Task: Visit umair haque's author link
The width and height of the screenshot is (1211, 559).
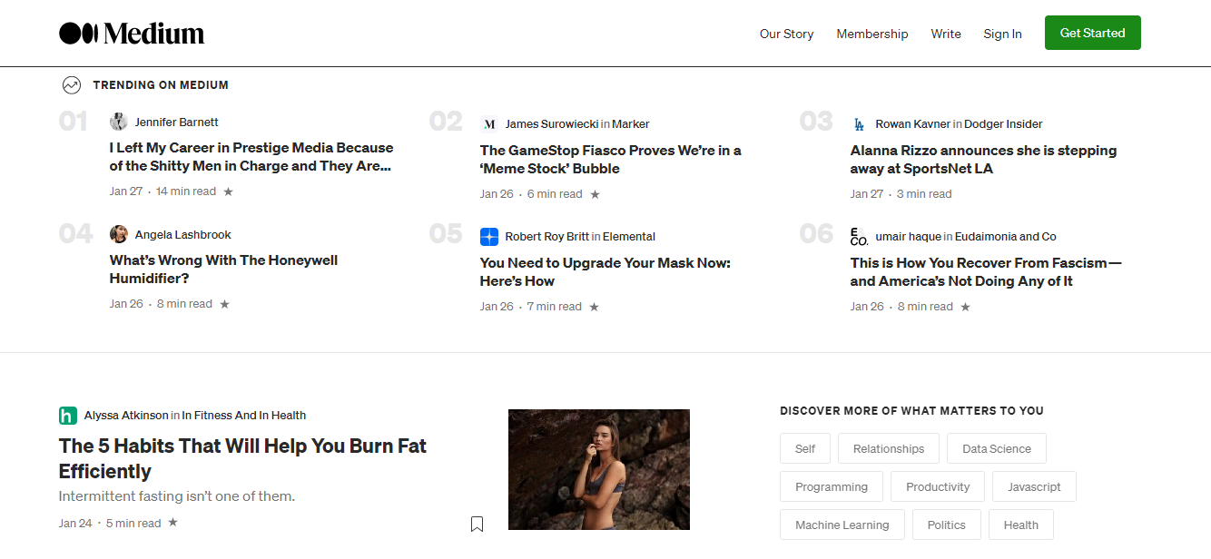Action: click(x=909, y=237)
